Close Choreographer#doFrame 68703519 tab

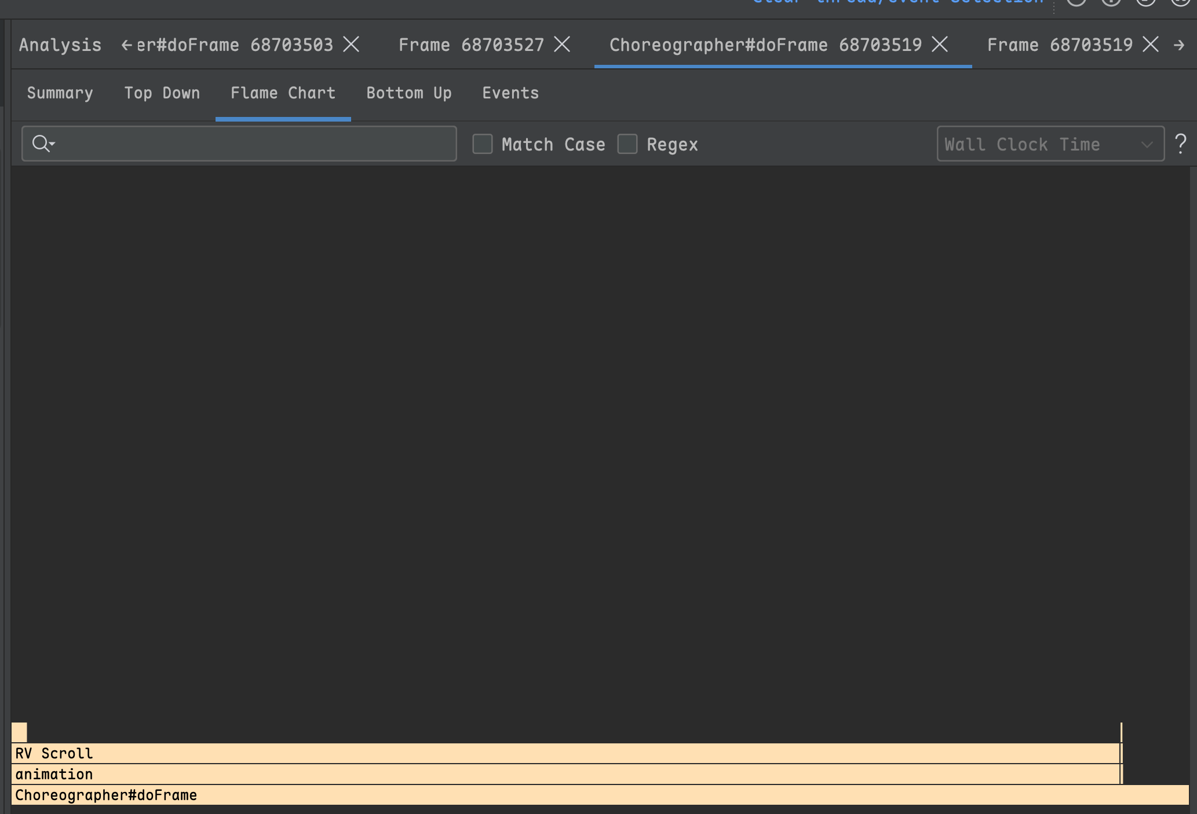tap(940, 45)
